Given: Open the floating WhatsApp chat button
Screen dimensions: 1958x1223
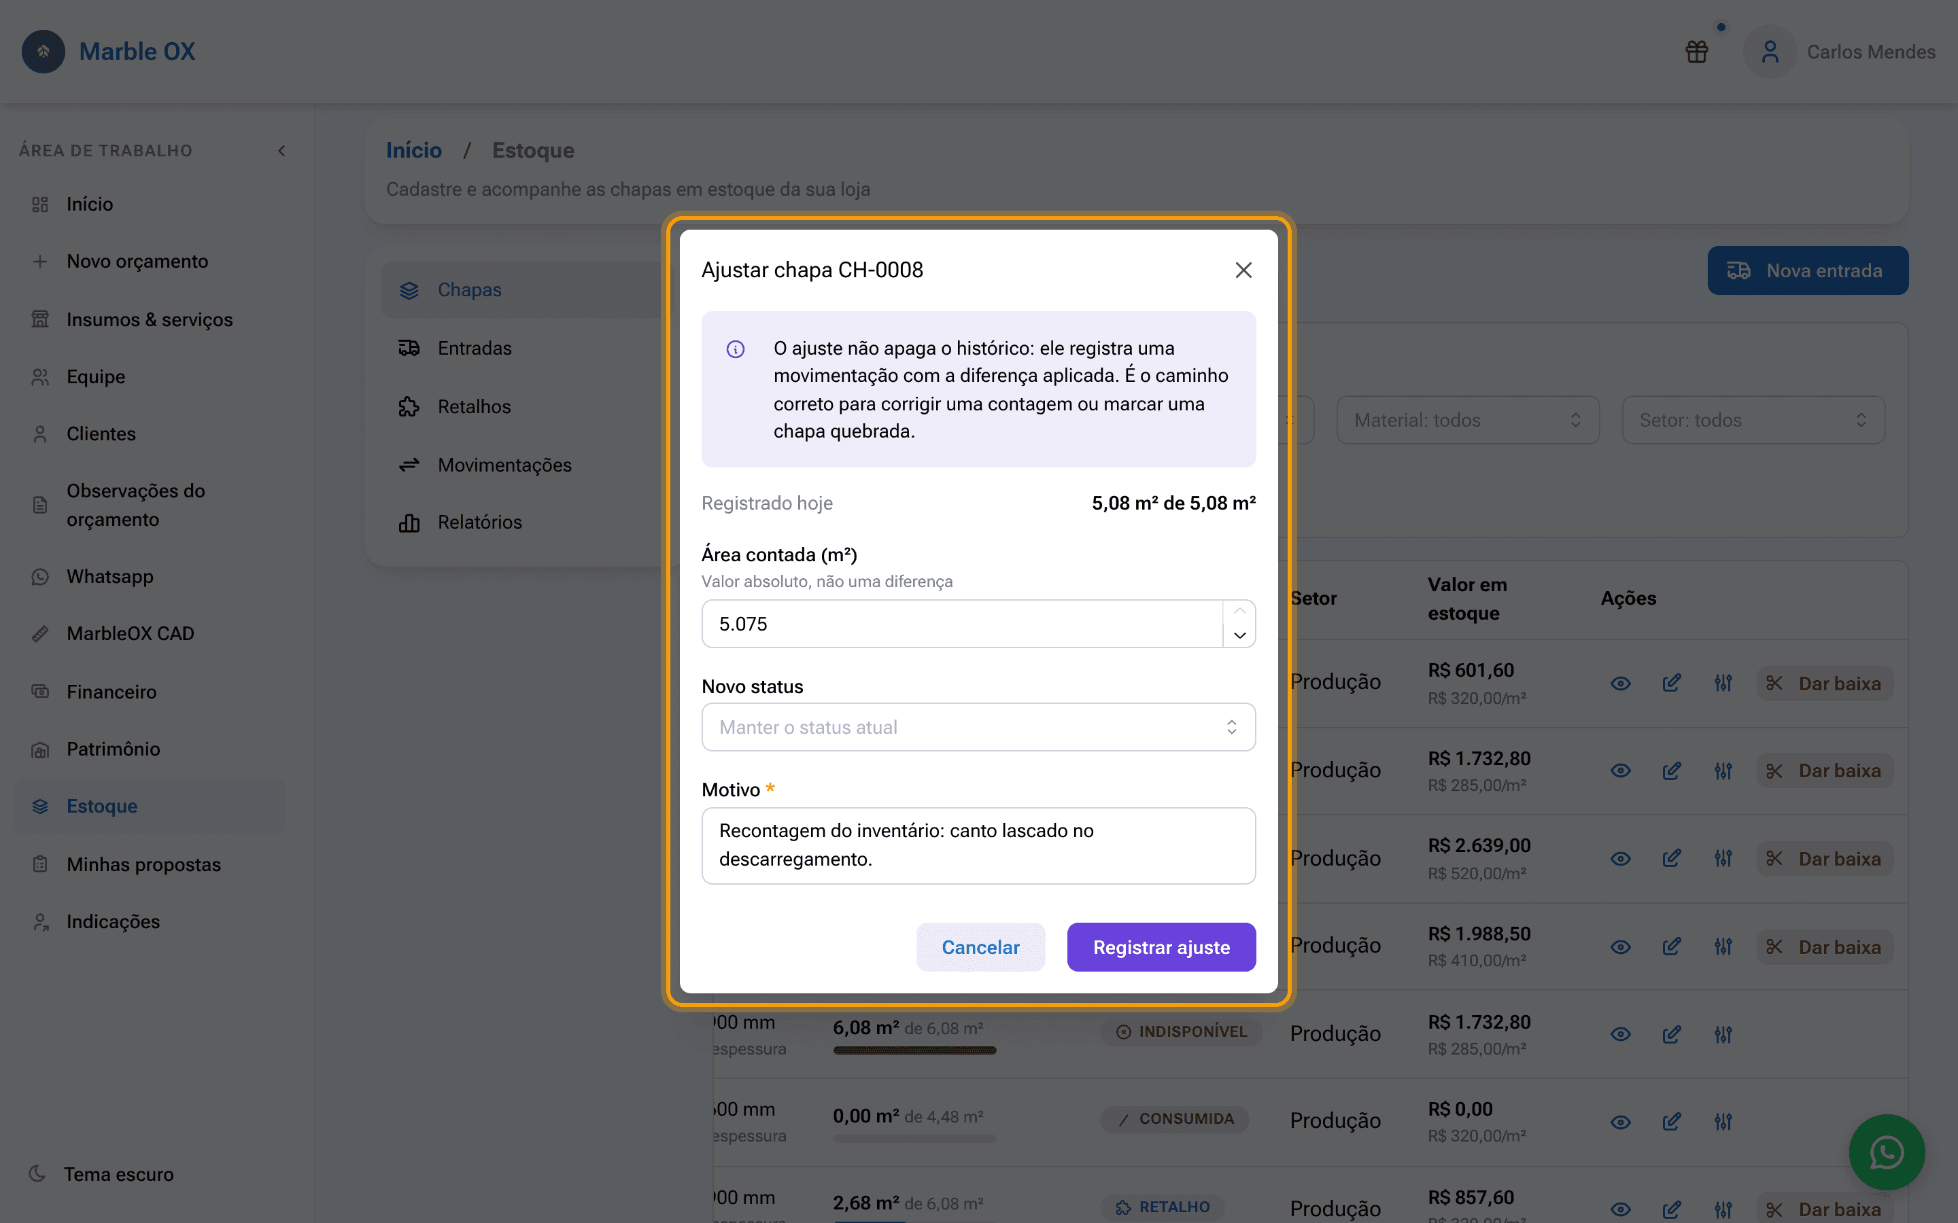Looking at the screenshot, I should [x=1886, y=1152].
